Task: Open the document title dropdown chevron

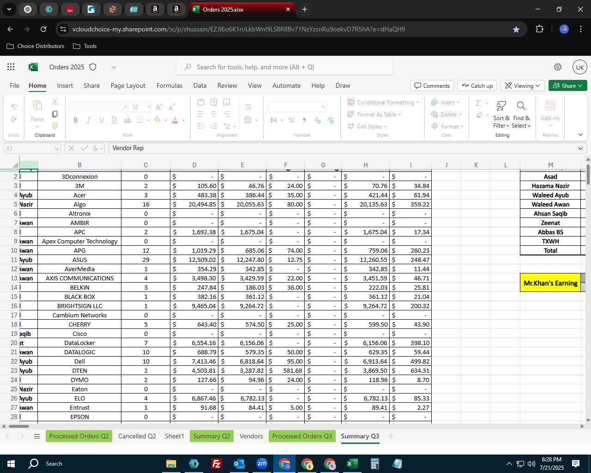Action: (114, 67)
